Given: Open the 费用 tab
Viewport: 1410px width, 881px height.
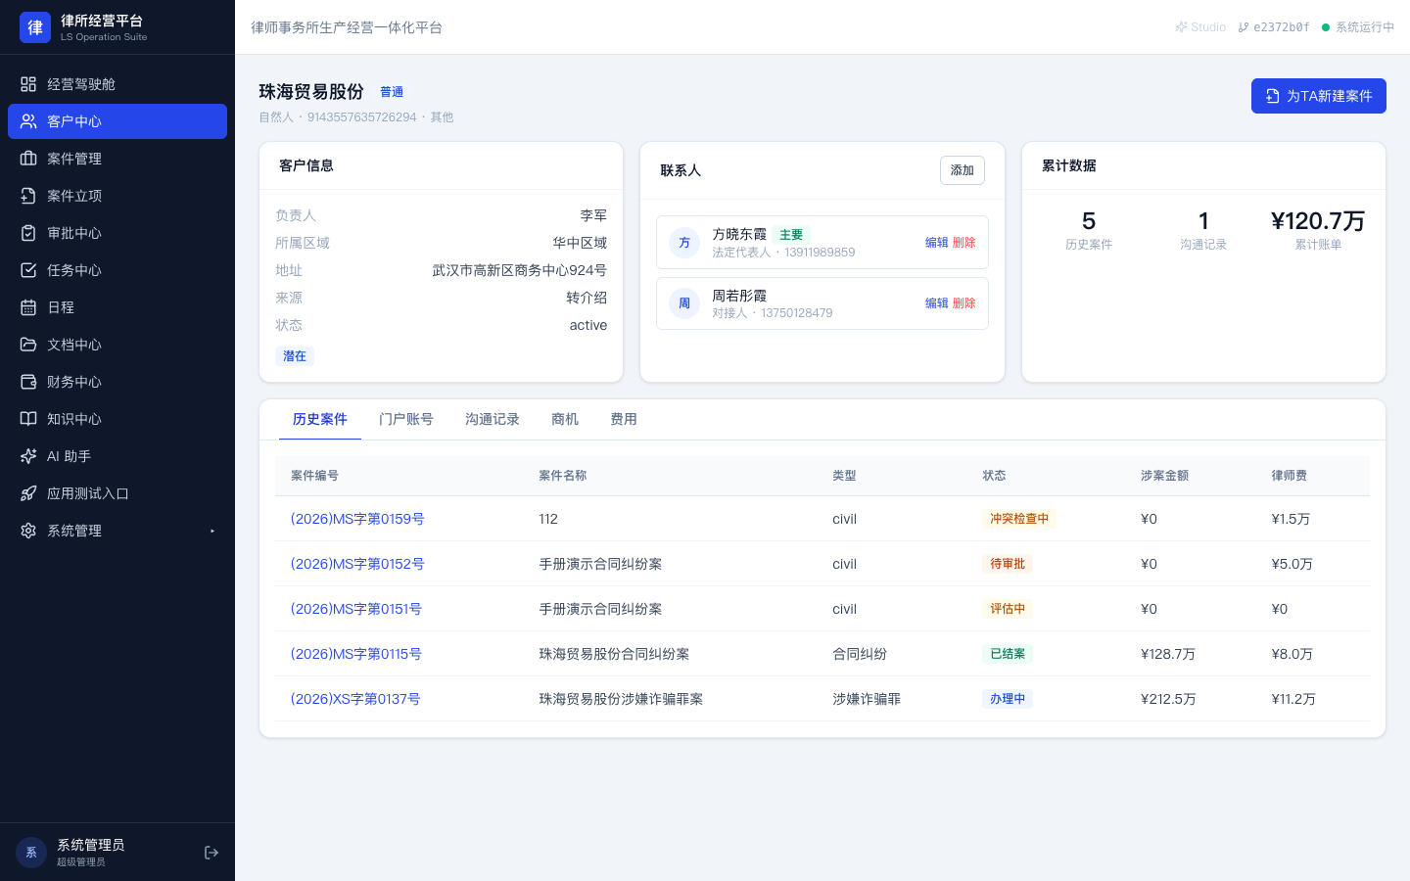Looking at the screenshot, I should 624,419.
